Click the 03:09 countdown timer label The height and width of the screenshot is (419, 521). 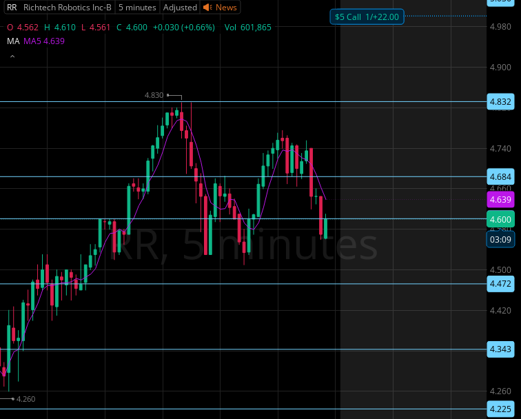[x=500, y=239]
